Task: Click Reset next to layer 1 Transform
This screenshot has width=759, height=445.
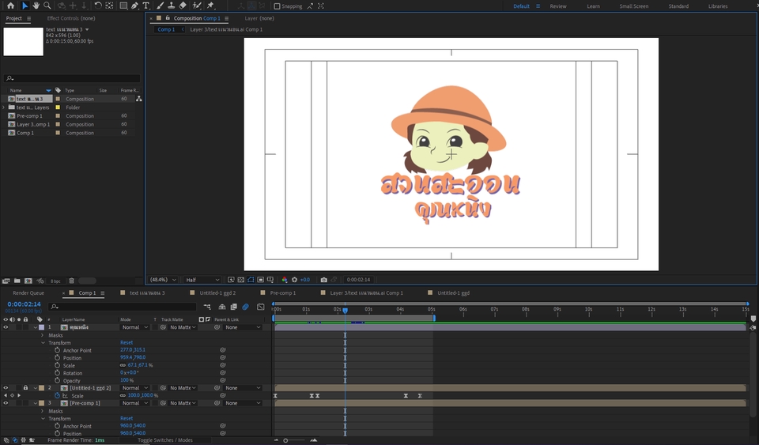Action: coord(126,343)
